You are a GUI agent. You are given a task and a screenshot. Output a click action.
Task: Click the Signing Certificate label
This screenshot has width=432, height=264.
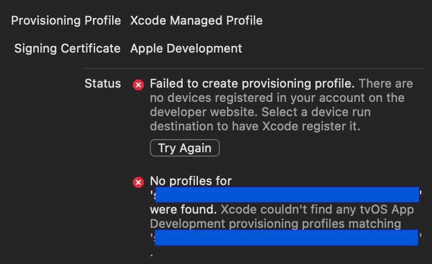click(x=67, y=49)
